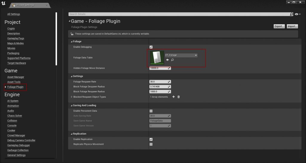Image resolution: width=306 pixels, height=163 pixels.
Task: Open Garbage Collection settings
Action: pyautogui.click(x=18, y=150)
